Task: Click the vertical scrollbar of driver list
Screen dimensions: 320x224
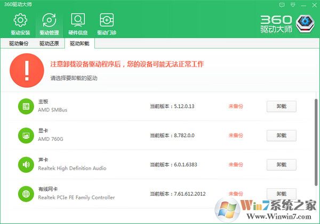Action: [316, 139]
